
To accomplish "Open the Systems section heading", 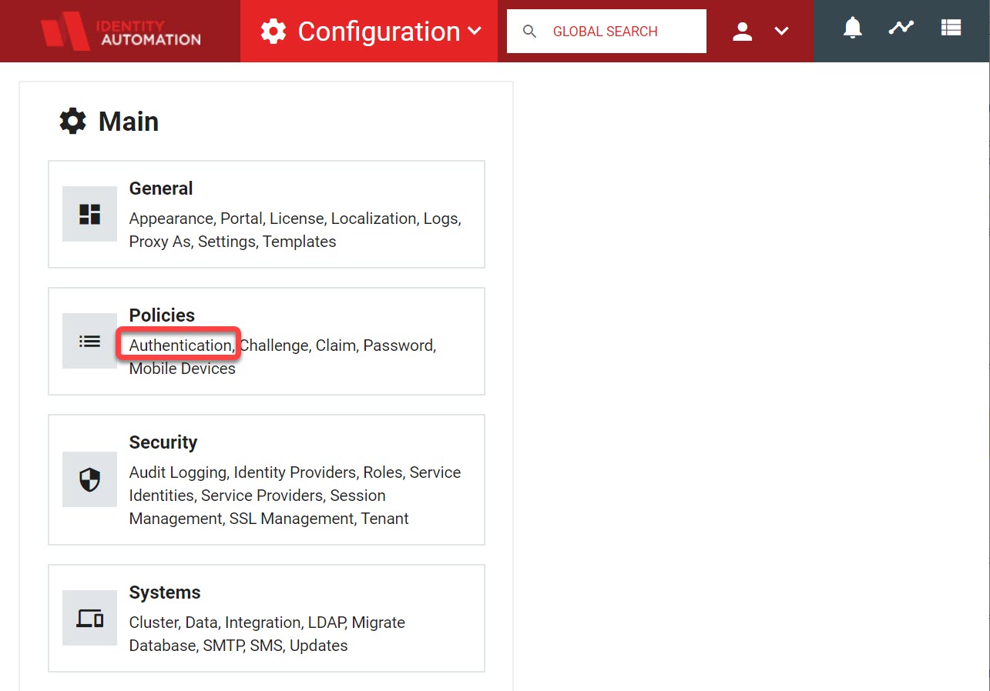I will coord(165,593).
